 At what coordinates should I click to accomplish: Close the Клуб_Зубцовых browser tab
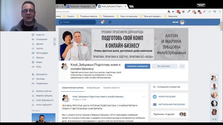click(125, 6)
